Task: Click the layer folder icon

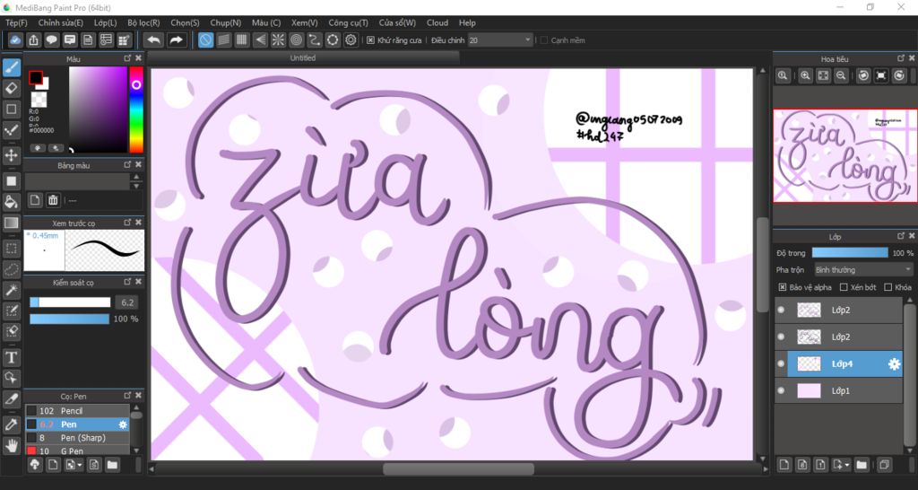Action: pyautogui.click(x=862, y=465)
